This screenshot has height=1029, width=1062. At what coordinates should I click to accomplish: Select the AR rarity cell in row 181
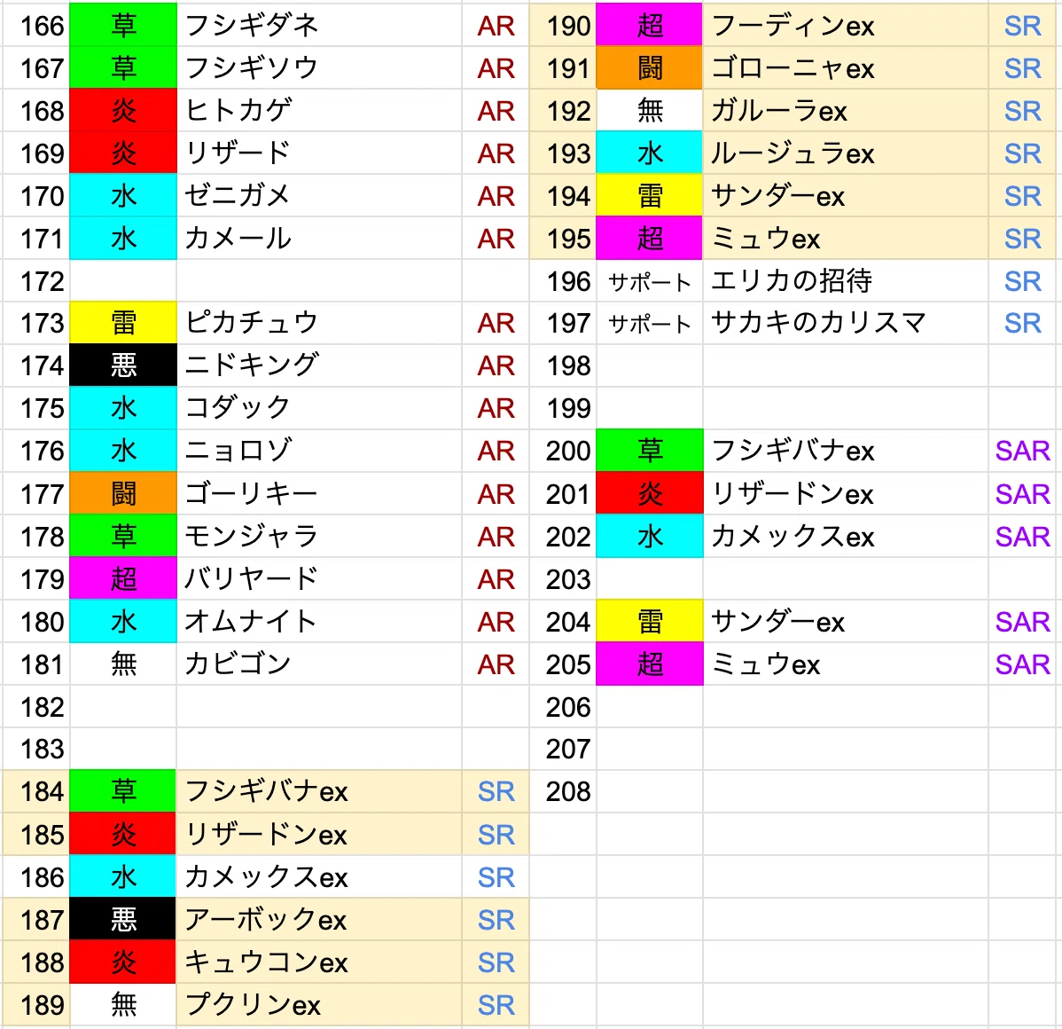496,664
